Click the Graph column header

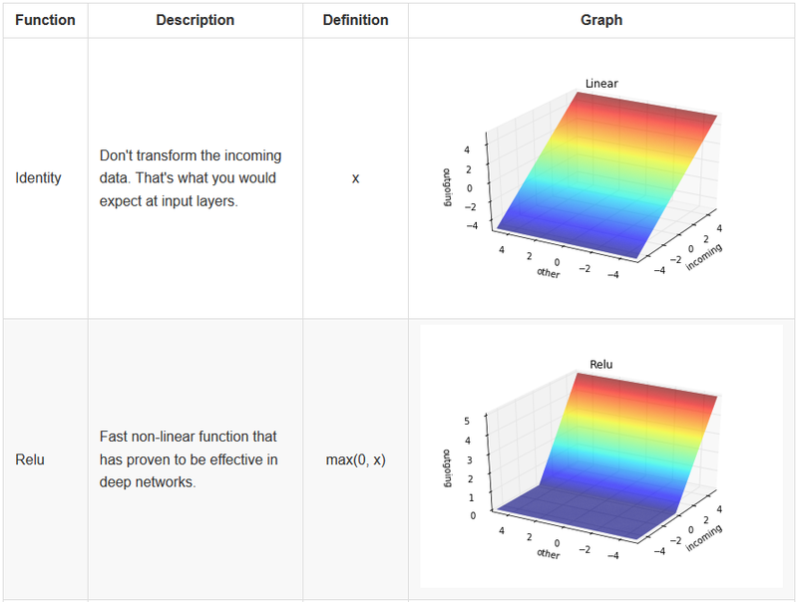coord(601,20)
